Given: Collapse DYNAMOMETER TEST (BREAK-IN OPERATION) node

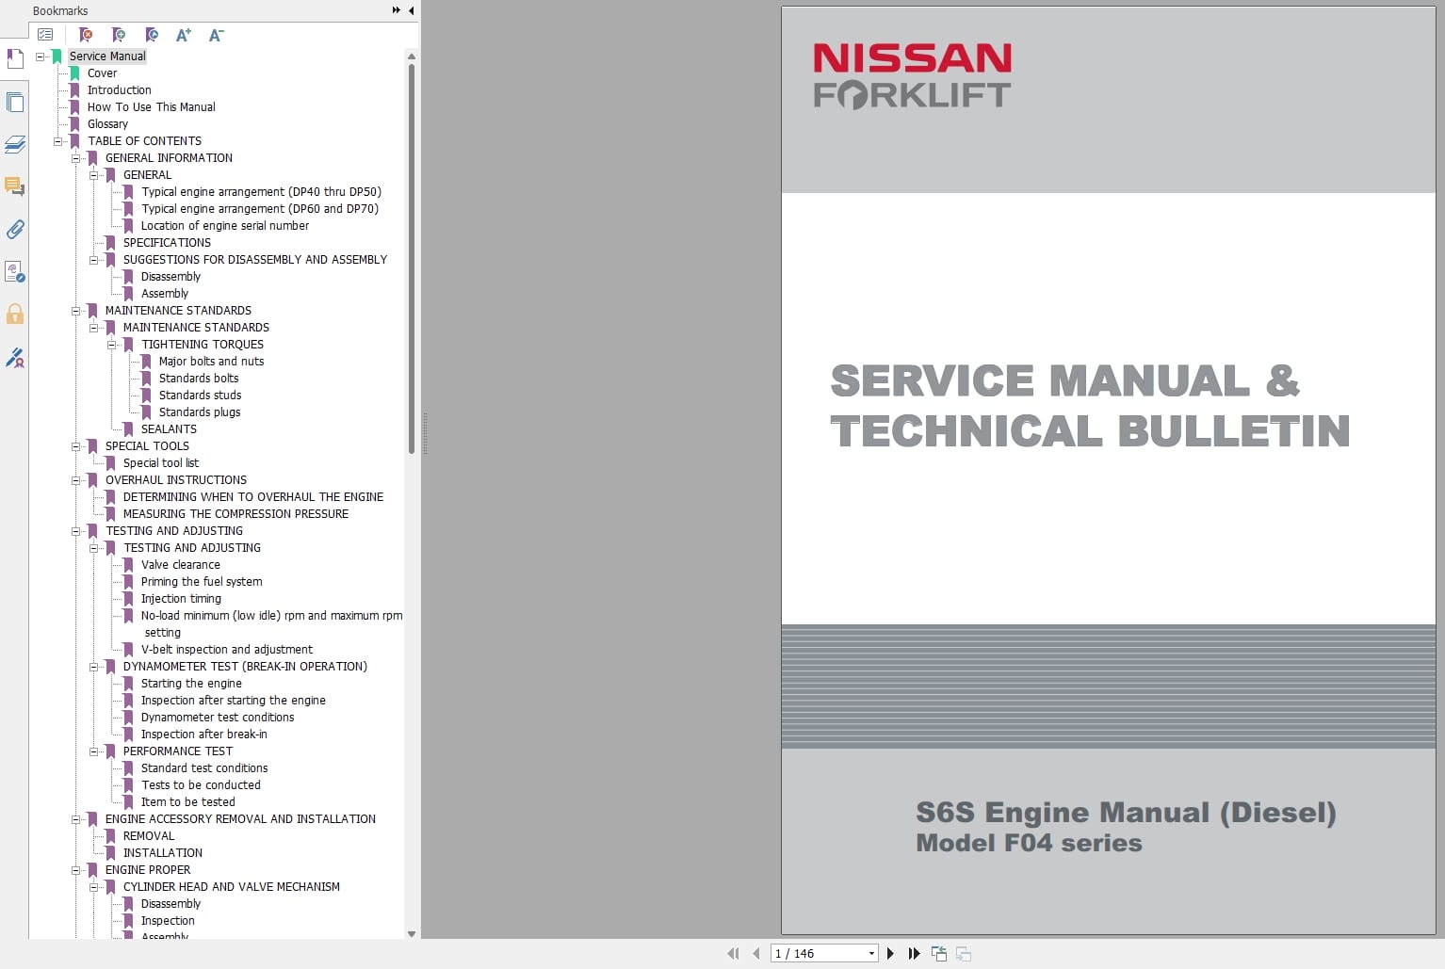Looking at the screenshot, I should 94,667.
